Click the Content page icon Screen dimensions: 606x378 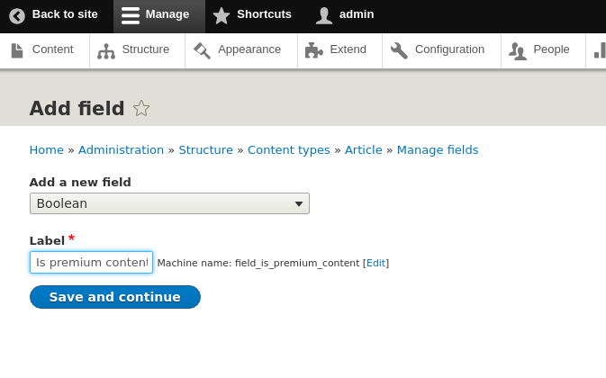tap(17, 50)
